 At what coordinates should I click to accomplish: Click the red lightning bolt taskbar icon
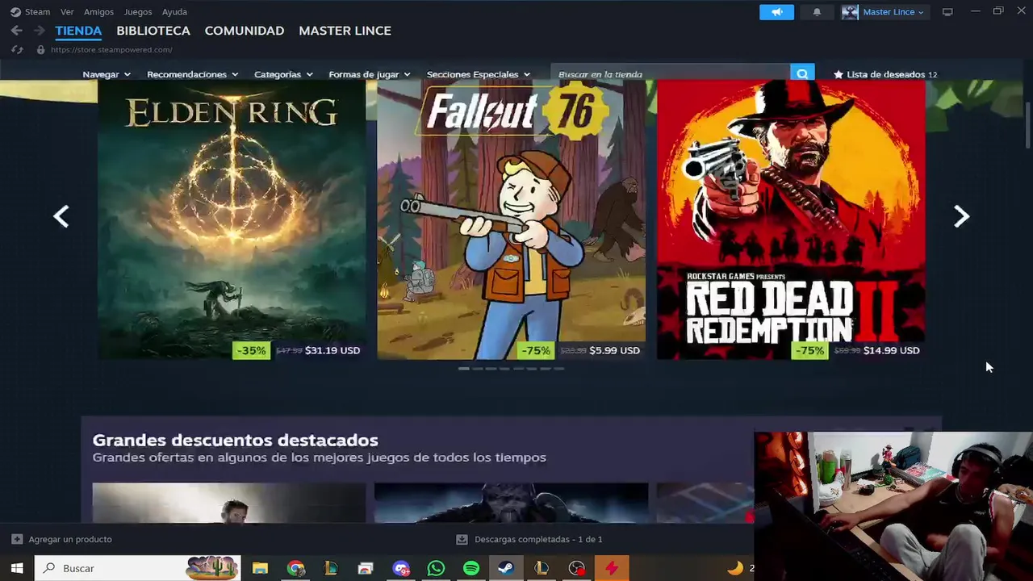tap(612, 568)
